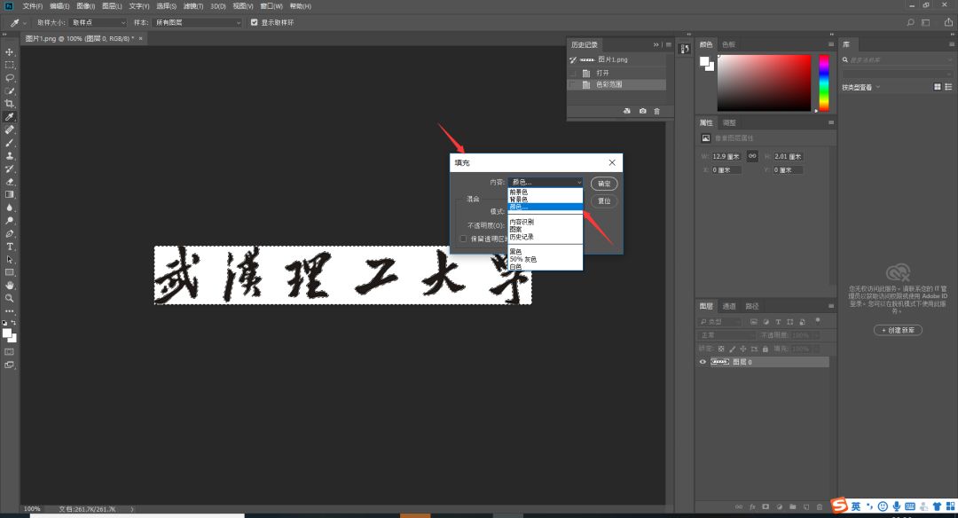958x518 pixels.
Task: Choose 前景色 in the fill content list
Action: tap(519, 192)
